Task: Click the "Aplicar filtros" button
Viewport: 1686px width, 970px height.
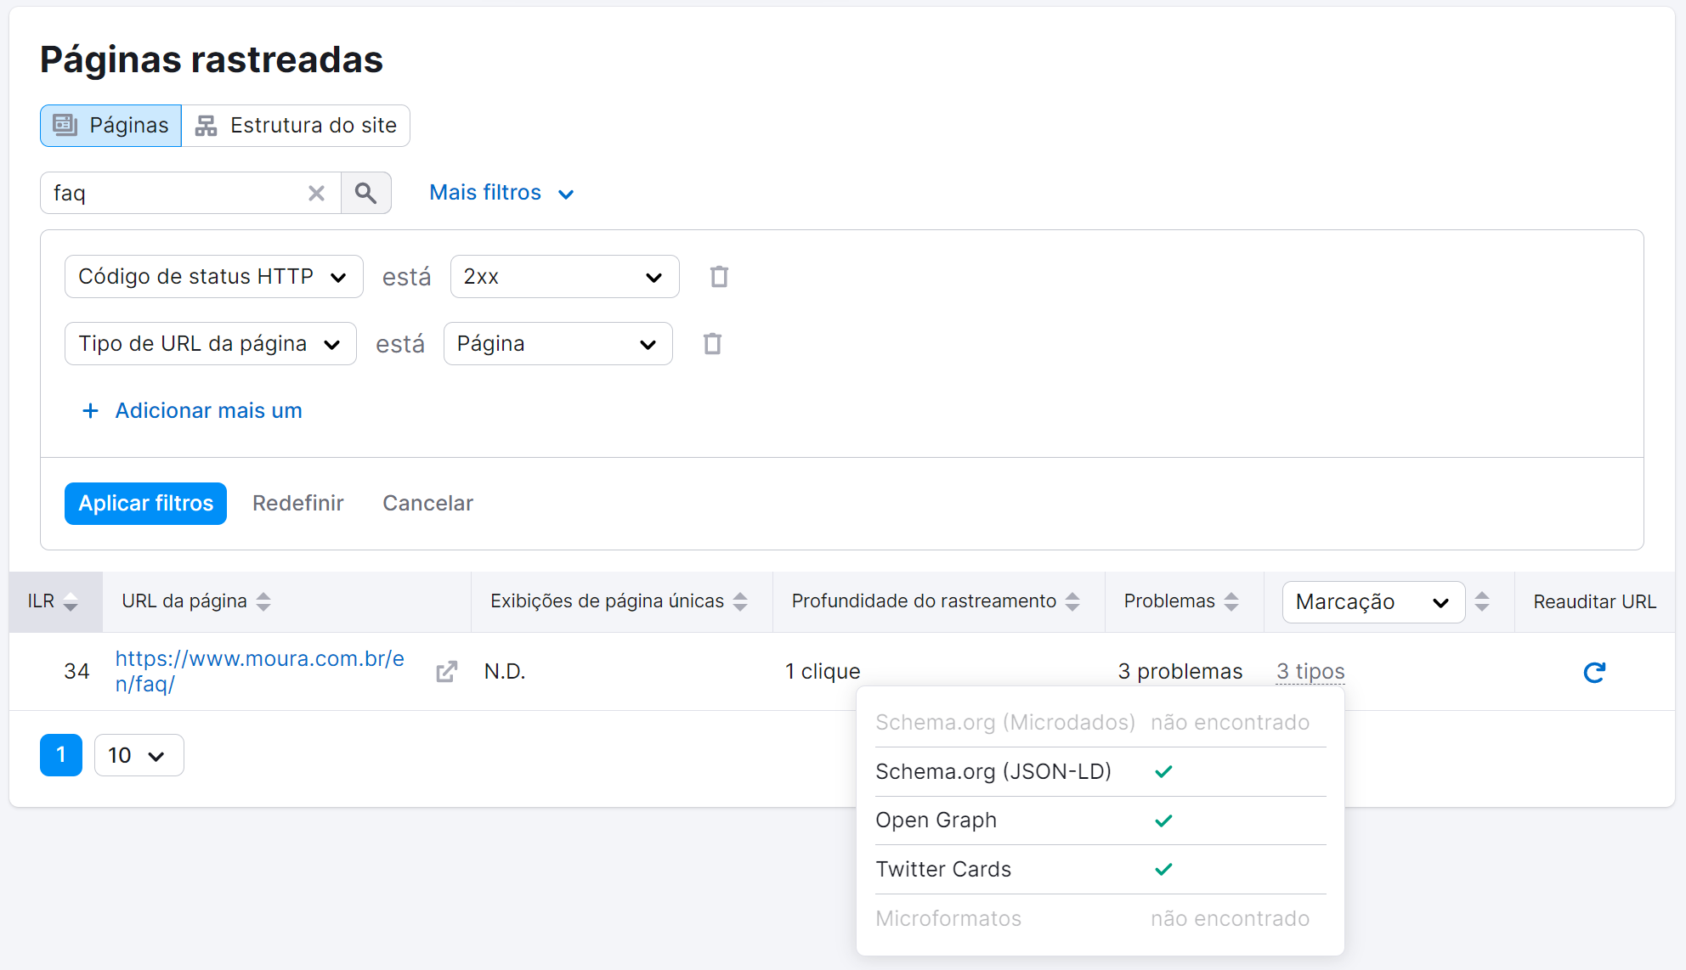Action: (x=145, y=503)
